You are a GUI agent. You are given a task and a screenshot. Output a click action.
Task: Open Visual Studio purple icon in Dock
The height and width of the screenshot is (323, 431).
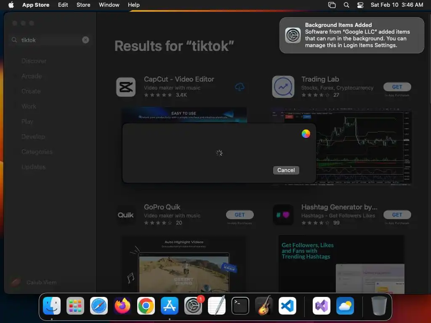click(321, 306)
